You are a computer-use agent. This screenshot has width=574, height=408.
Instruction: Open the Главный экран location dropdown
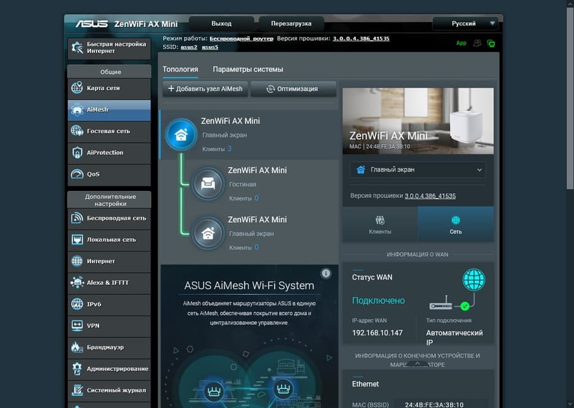tap(418, 170)
